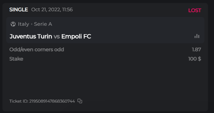Open match statistics bar chart icon
This screenshot has height=113, width=214.
197,36
